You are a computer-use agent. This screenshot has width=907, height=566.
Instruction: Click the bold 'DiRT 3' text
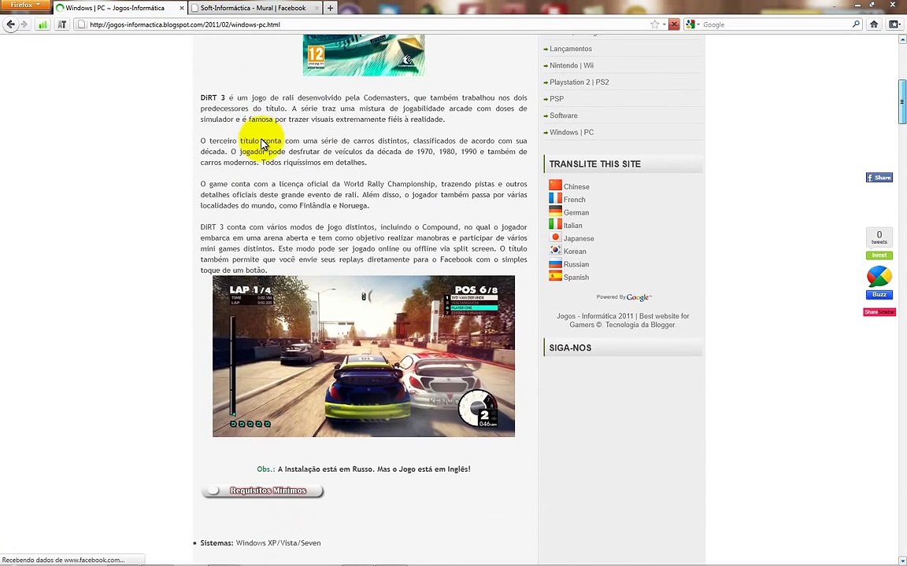pyautogui.click(x=213, y=97)
